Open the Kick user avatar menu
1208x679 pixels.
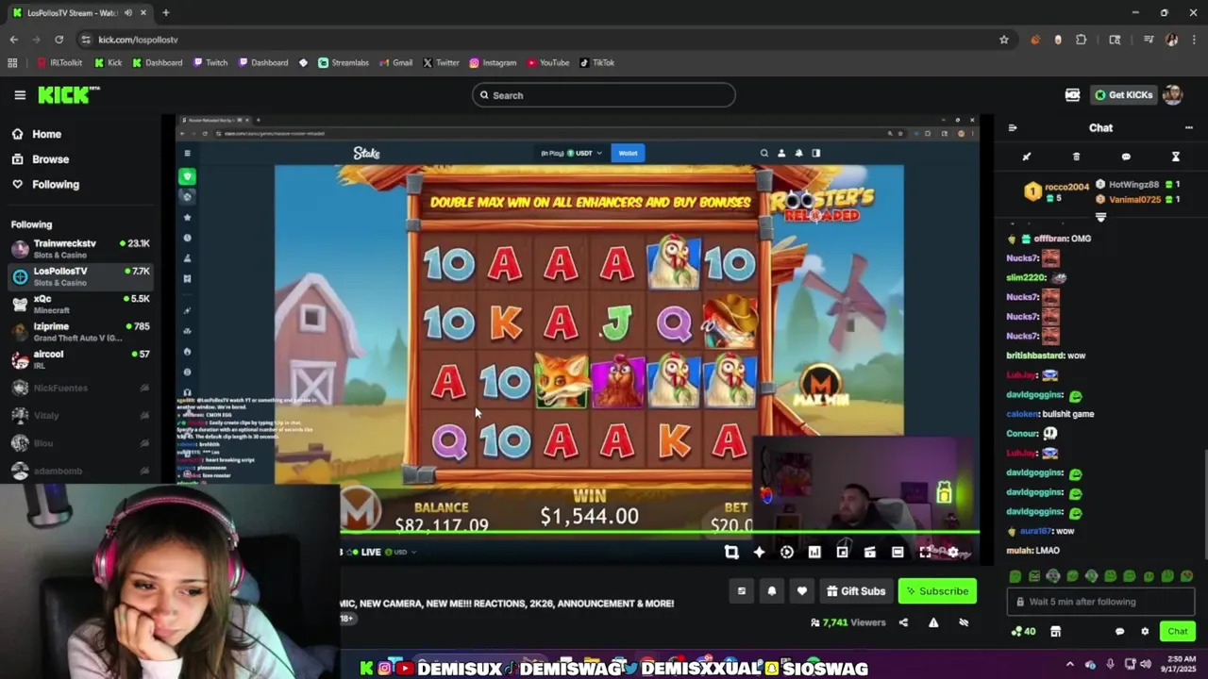[1173, 95]
